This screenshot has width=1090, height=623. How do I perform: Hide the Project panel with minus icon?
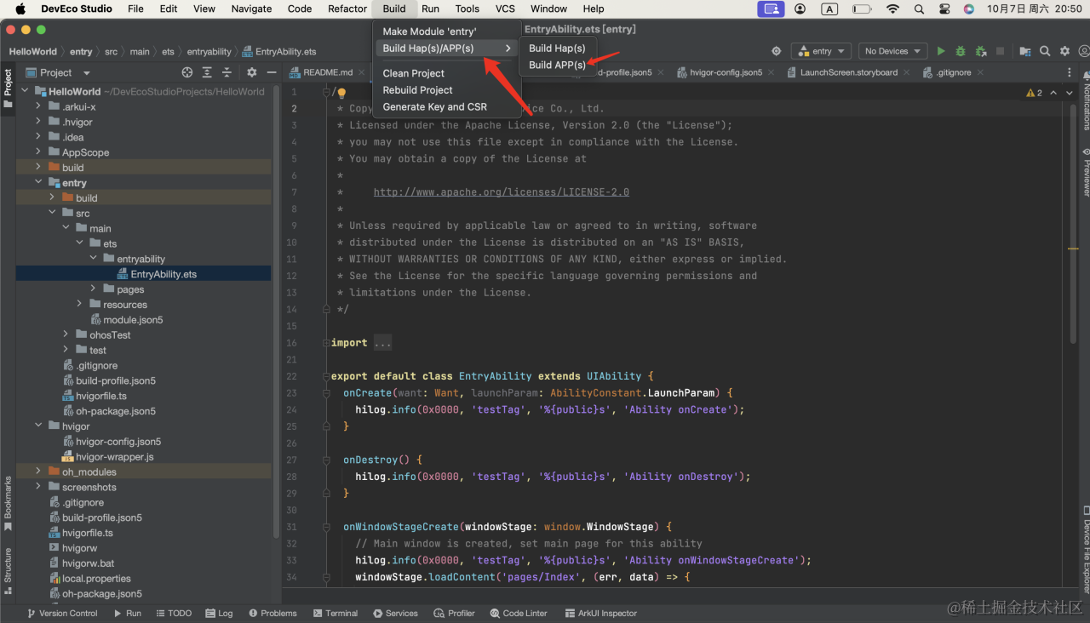click(270, 72)
